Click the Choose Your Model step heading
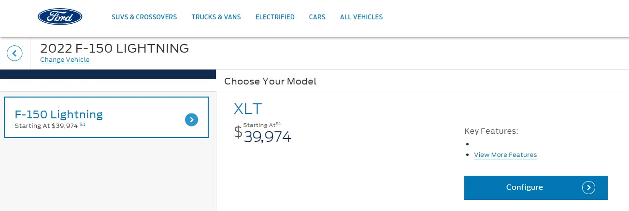The image size is (629, 211). pyautogui.click(x=270, y=81)
